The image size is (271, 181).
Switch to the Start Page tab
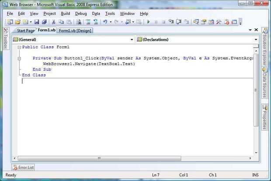tap(26, 31)
